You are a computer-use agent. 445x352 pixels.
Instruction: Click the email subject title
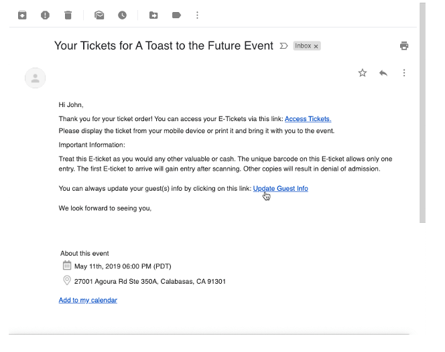tap(164, 46)
